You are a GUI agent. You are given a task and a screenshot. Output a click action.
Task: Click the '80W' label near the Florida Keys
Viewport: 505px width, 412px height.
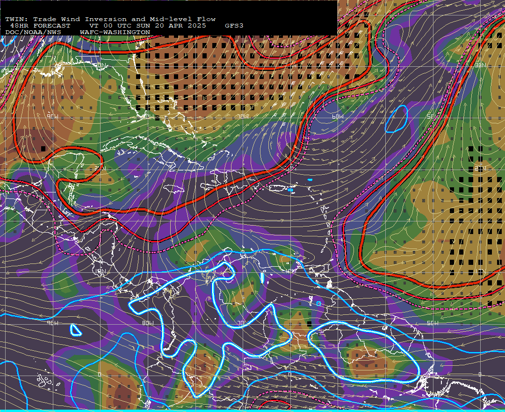pos(148,116)
